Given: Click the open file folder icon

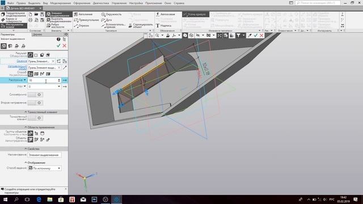Looking at the screenshot, I should tap(36, 14).
